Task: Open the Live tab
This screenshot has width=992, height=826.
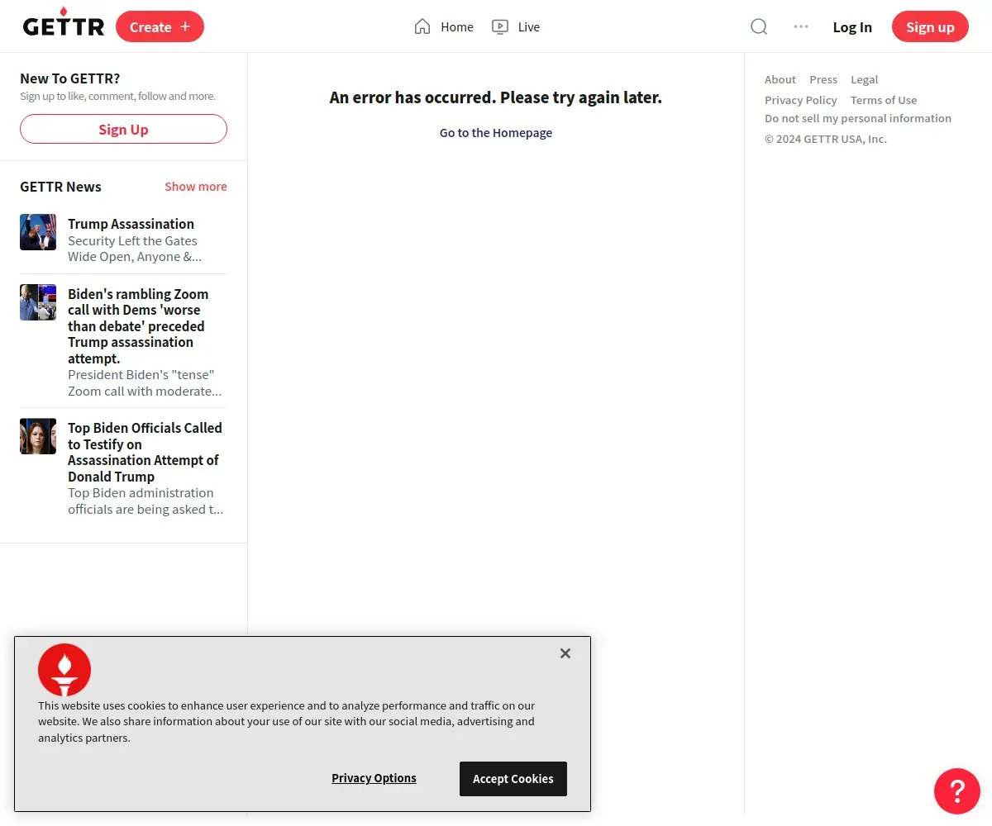Action: click(516, 26)
